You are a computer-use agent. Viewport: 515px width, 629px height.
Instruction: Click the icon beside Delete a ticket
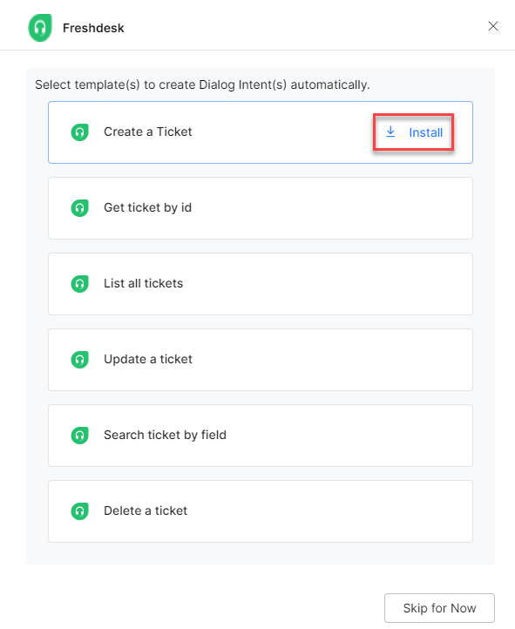click(x=80, y=511)
